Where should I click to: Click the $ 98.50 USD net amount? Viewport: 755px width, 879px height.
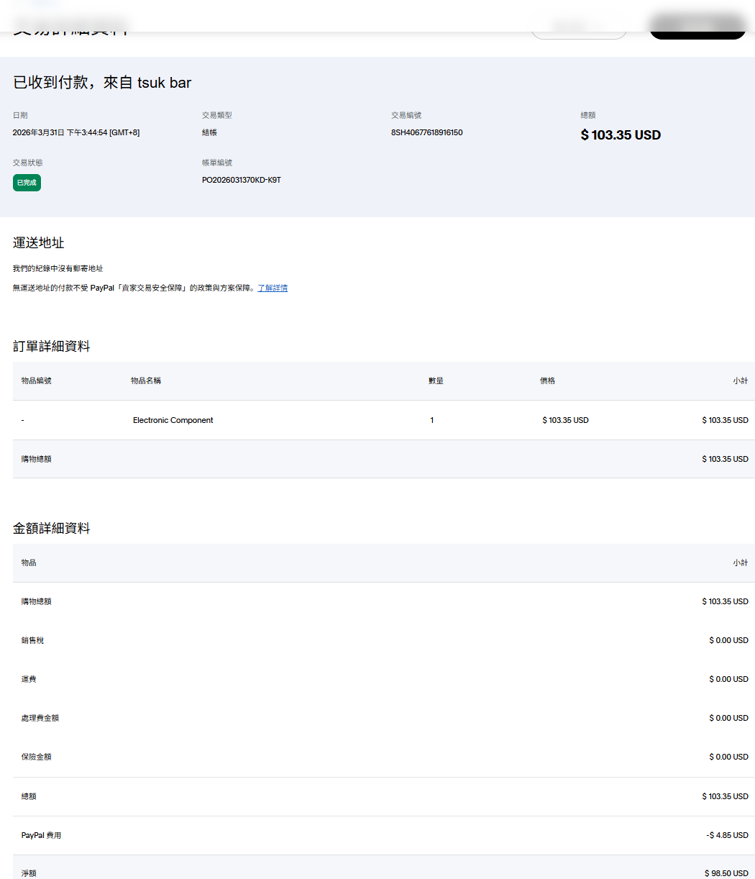tap(726, 873)
